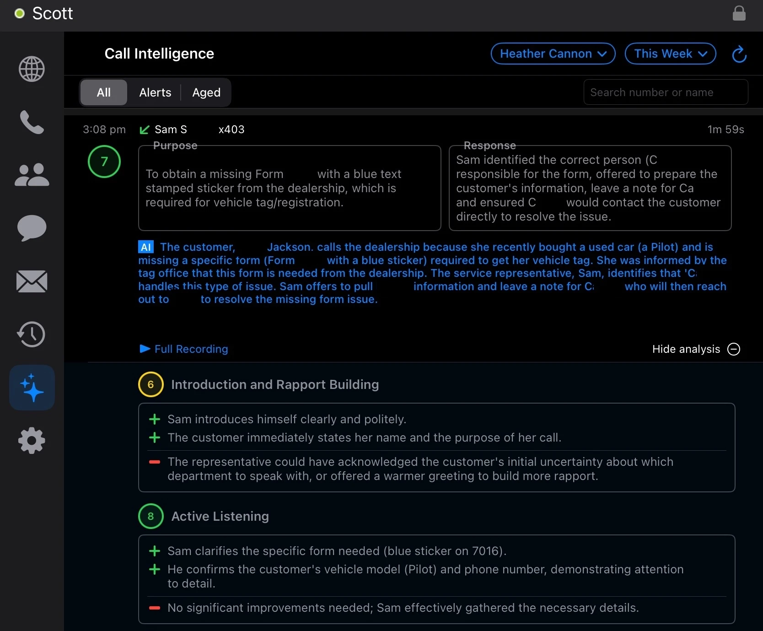
Task: Open the chat messages panel
Action: pyautogui.click(x=31, y=228)
